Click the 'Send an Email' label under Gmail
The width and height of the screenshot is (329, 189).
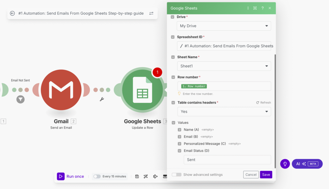61,128
